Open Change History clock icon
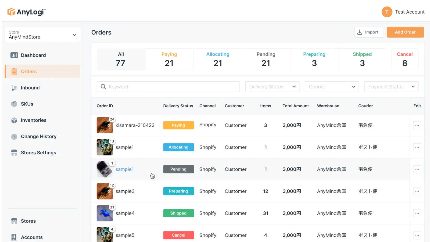 [x=14, y=137]
